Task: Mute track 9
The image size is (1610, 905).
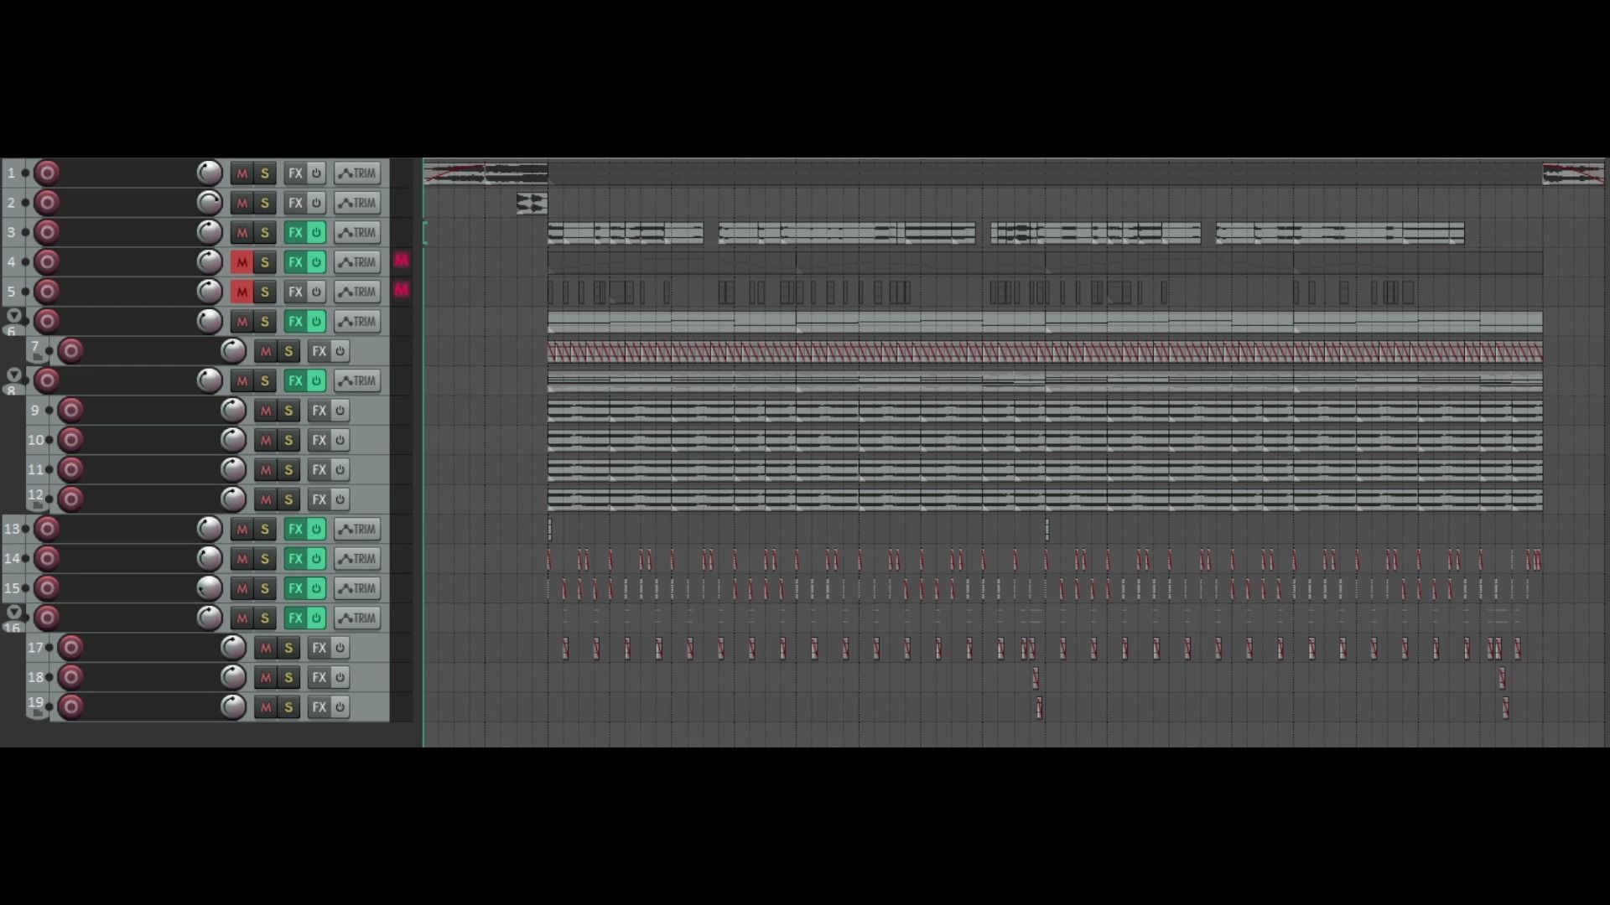Action: click(x=266, y=411)
